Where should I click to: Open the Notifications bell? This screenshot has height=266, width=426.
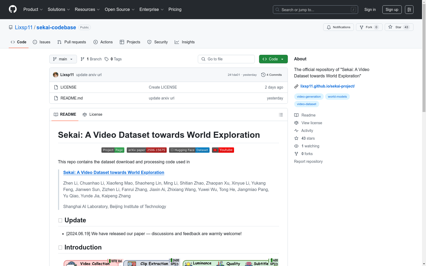point(329,27)
